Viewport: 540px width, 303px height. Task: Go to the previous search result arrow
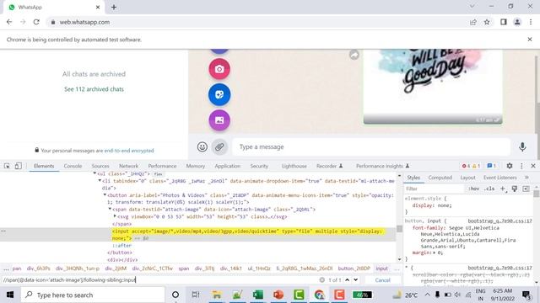tap(347, 280)
